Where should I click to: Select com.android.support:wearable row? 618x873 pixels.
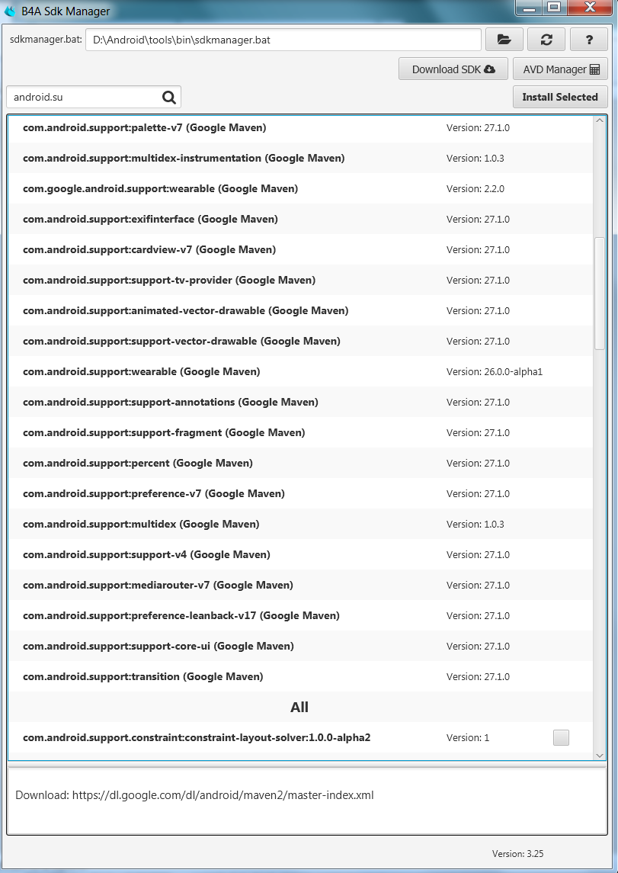[x=300, y=371]
